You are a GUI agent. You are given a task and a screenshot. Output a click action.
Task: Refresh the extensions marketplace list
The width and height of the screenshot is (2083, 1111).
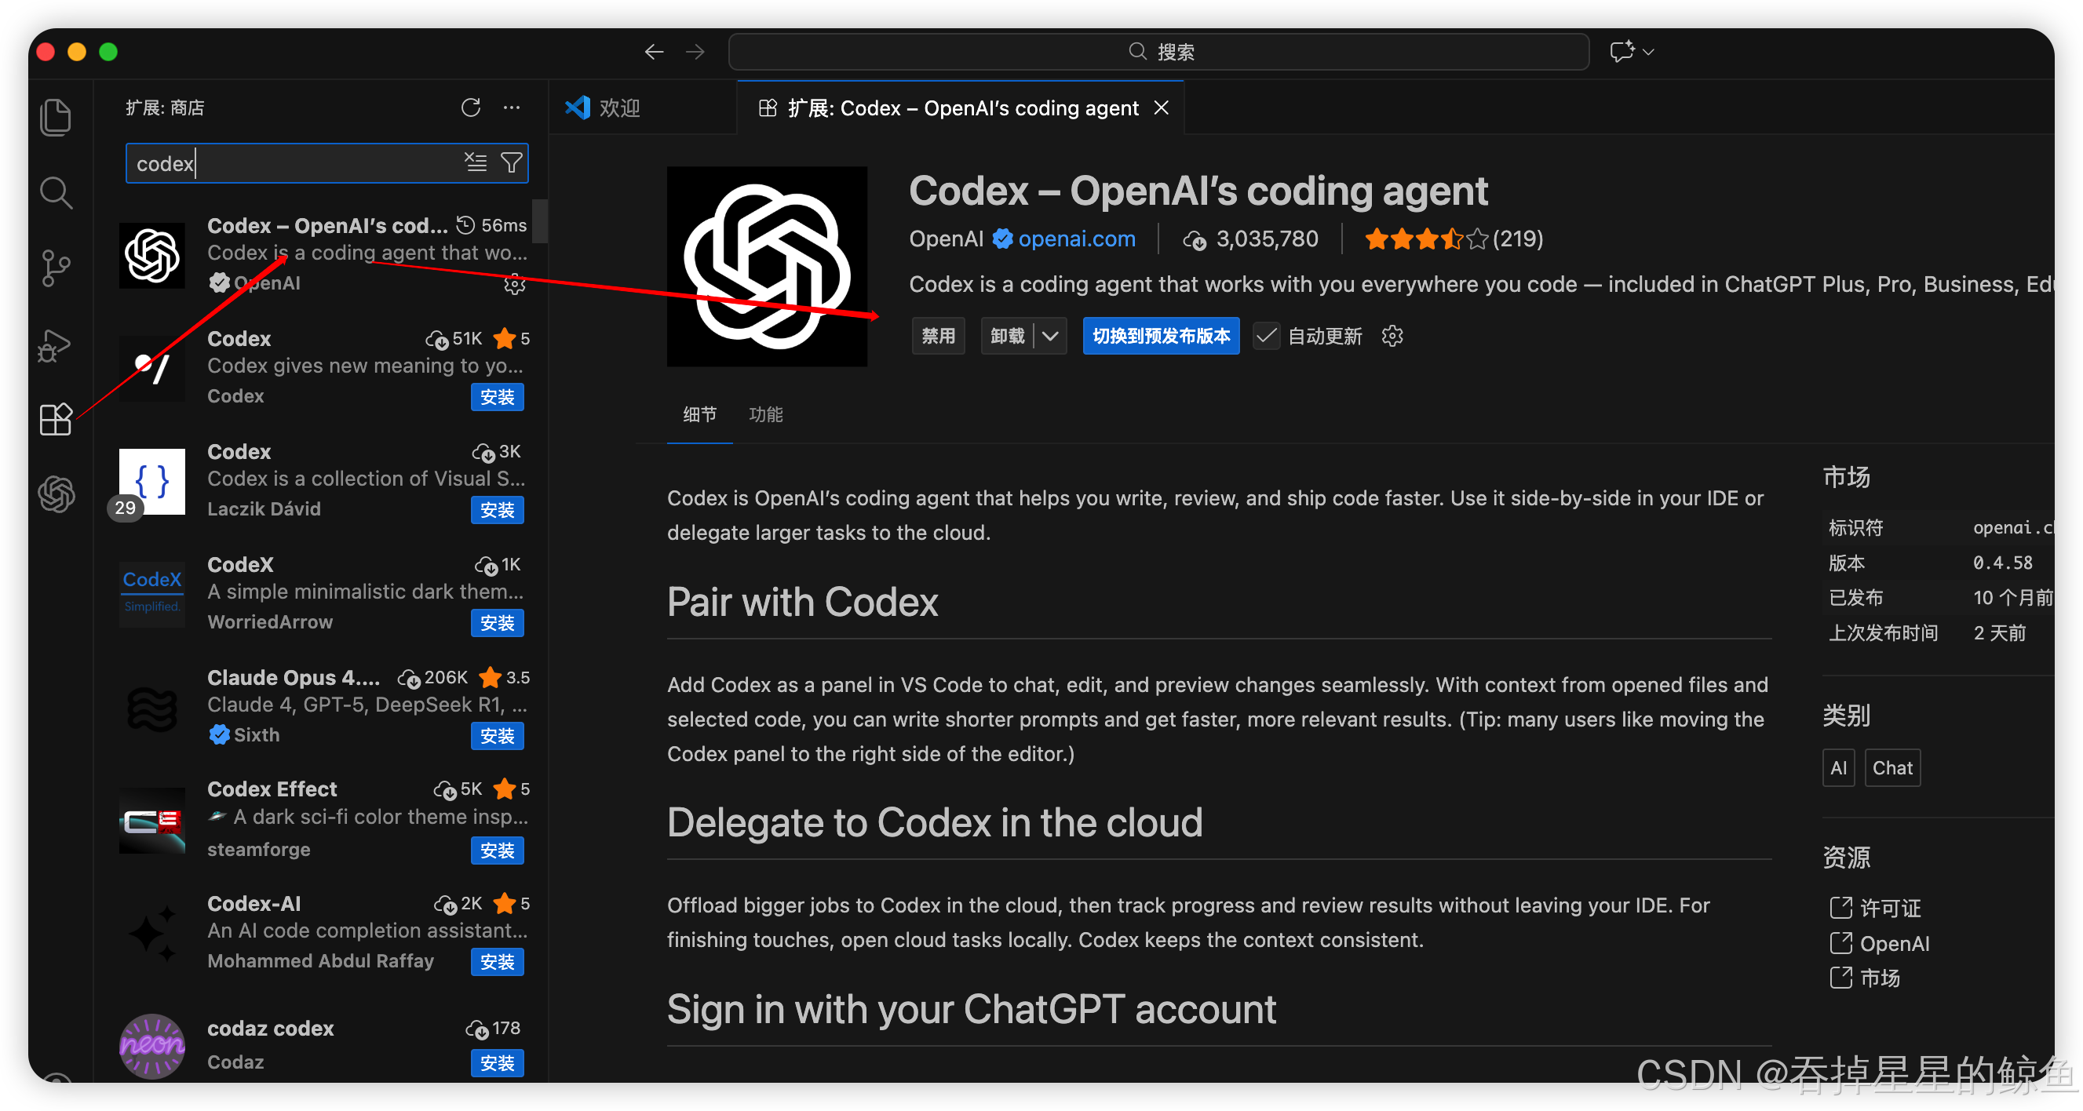pyautogui.click(x=471, y=107)
